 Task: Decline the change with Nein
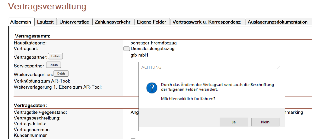coord(265,122)
